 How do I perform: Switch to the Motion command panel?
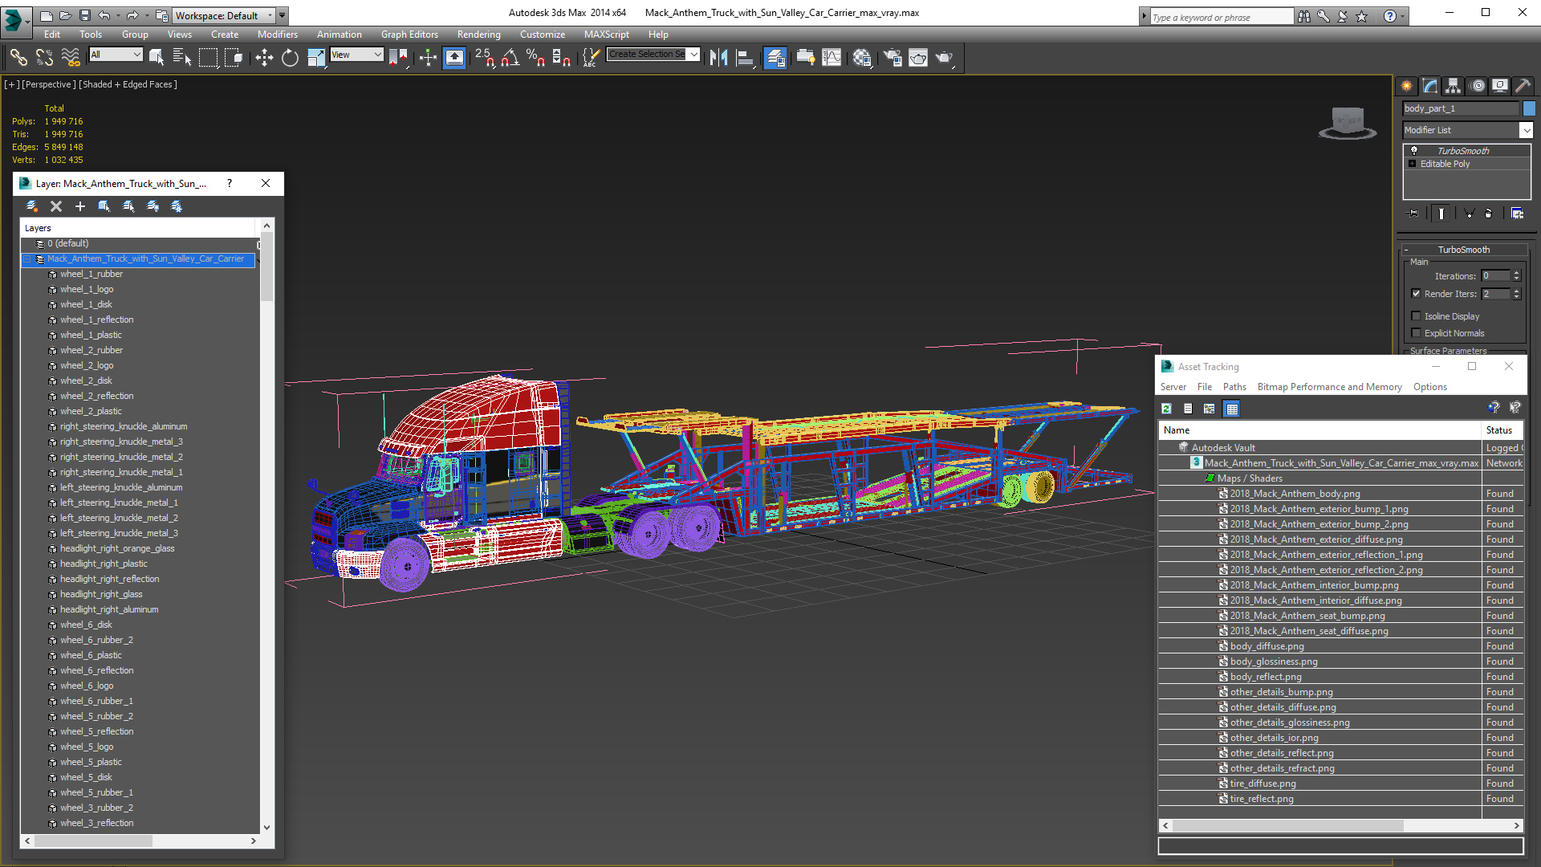point(1478,86)
